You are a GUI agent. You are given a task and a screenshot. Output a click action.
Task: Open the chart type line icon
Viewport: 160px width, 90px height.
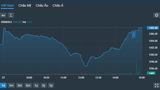tap(3, 15)
